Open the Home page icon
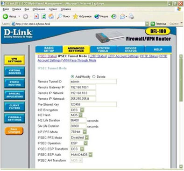This screenshot has width=184, height=171. coord(51,16)
